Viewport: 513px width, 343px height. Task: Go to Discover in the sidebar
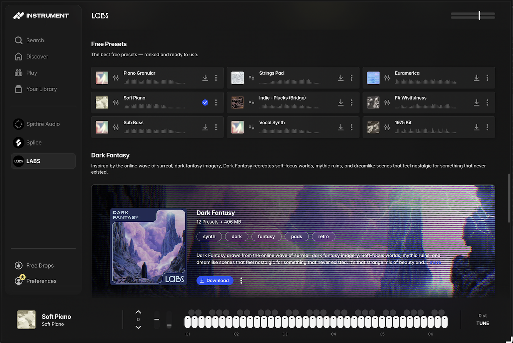(x=32, y=57)
